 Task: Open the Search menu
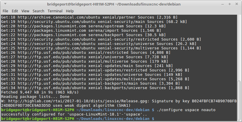[x=38, y=11]
